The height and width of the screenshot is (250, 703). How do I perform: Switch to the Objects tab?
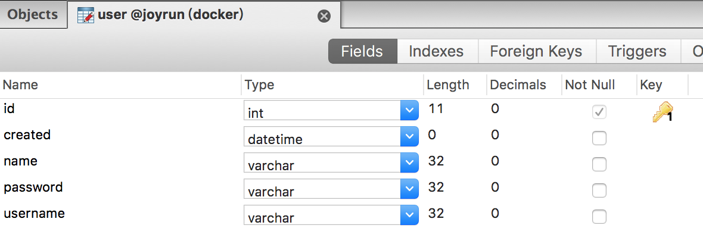coord(33,15)
